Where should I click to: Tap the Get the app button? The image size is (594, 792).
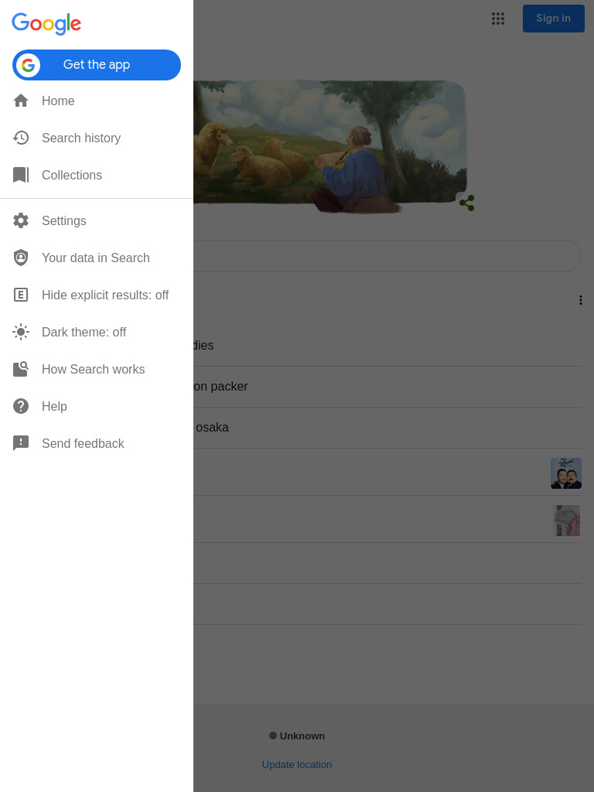(97, 65)
